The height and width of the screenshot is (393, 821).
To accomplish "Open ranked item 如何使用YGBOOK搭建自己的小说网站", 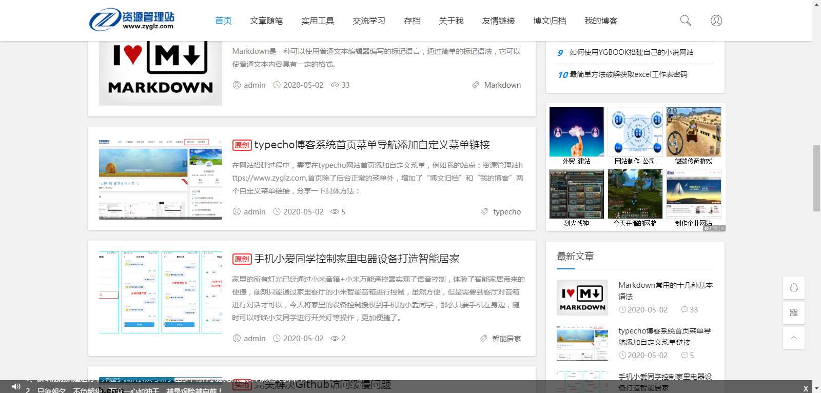I will [631, 52].
